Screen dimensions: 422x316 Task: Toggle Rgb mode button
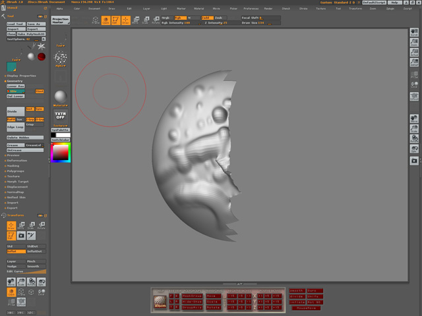click(x=180, y=18)
